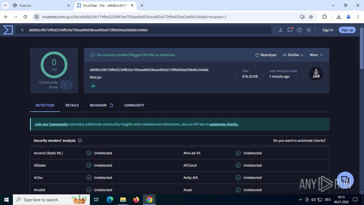Click the Undetected checkmark for Acronis
The width and height of the screenshot is (364, 205).
tap(89, 153)
